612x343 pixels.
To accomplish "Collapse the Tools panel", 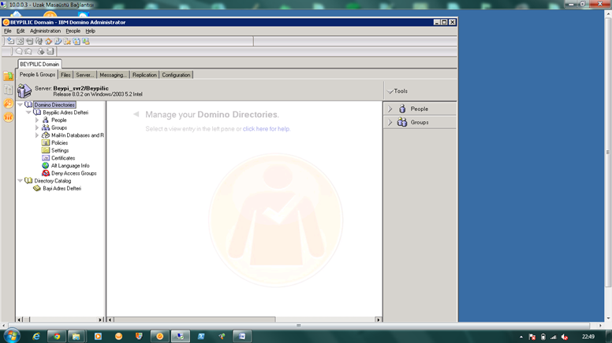I will point(390,91).
